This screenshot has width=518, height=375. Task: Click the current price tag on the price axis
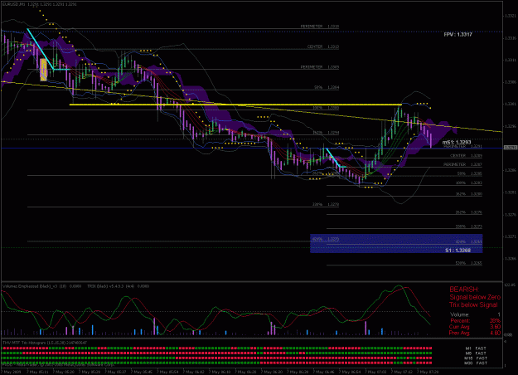click(511, 148)
